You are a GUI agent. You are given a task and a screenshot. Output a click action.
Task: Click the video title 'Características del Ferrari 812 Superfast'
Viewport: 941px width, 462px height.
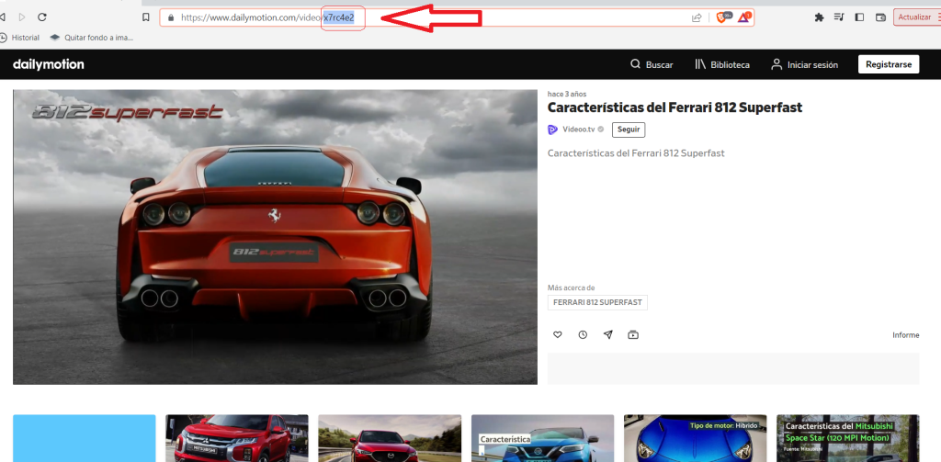(x=675, y=107)
